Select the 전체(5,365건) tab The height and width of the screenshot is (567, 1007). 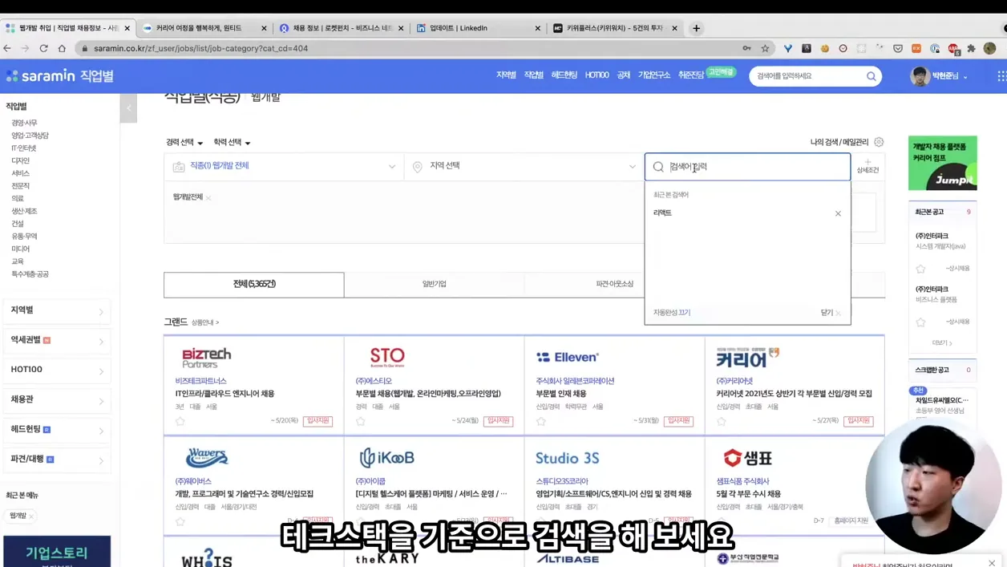click(254, 284)
